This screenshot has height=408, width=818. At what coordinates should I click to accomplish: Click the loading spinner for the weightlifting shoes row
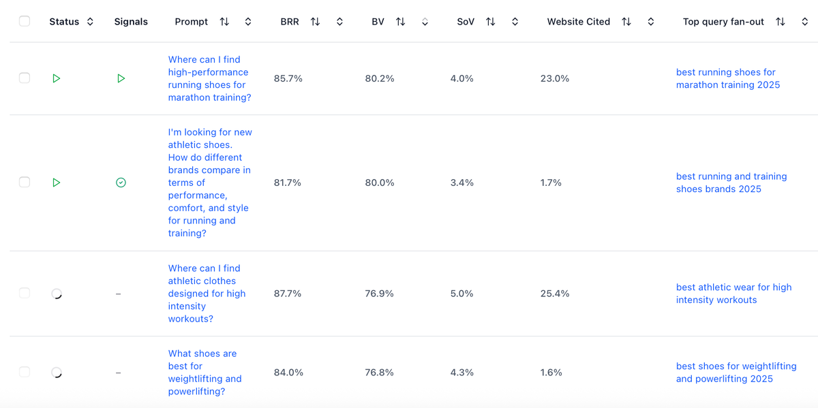click(57, 373)
